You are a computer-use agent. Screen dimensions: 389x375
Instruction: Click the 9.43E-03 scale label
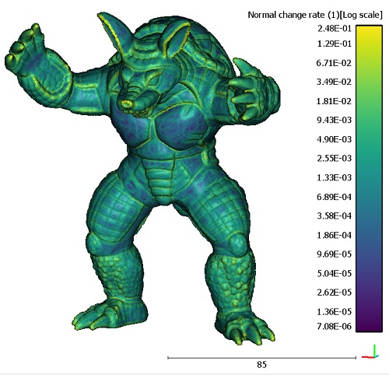tap(335, 120)
